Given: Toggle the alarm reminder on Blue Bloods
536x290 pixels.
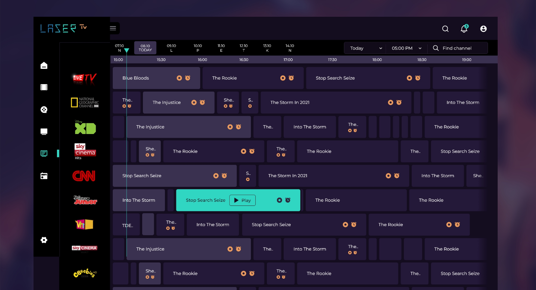Looking at the screenshot, I should tap(188, 78).
